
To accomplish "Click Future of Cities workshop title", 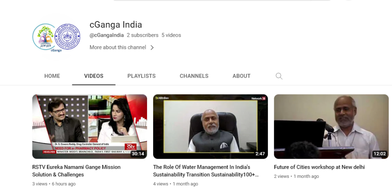I will pyautogui.click(x=319, y=167).
